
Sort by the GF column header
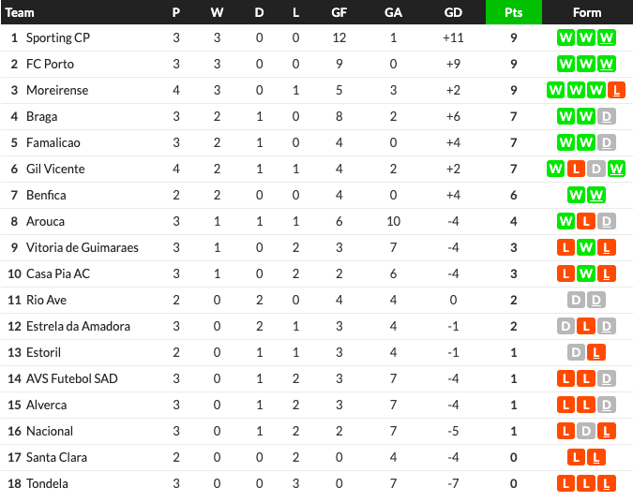[x=339, y=12]
